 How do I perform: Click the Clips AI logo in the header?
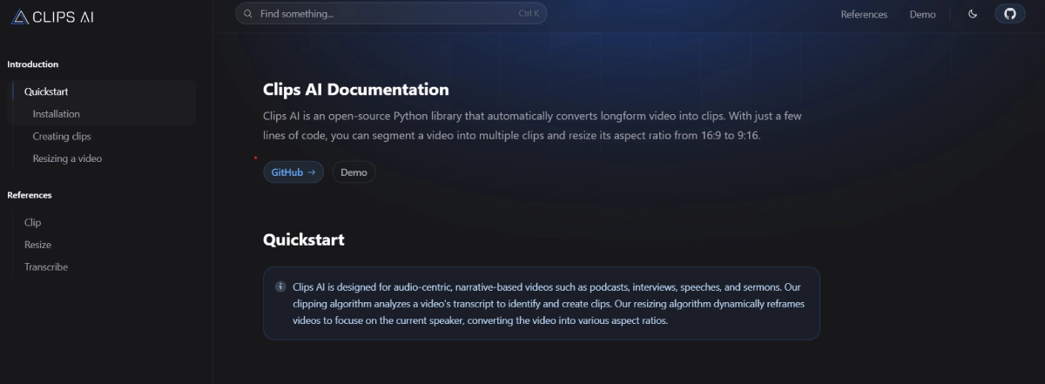click(53, 17)
